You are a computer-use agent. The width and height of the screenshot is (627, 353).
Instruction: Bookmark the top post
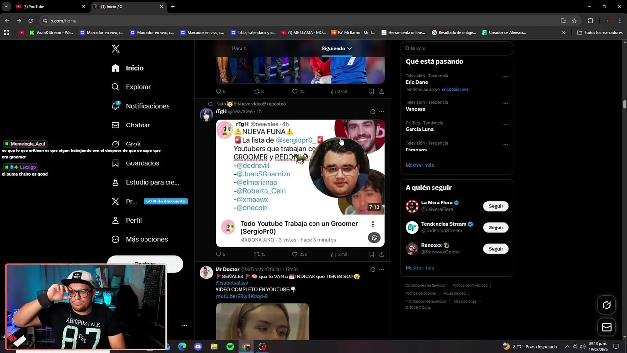pos(371,91)
